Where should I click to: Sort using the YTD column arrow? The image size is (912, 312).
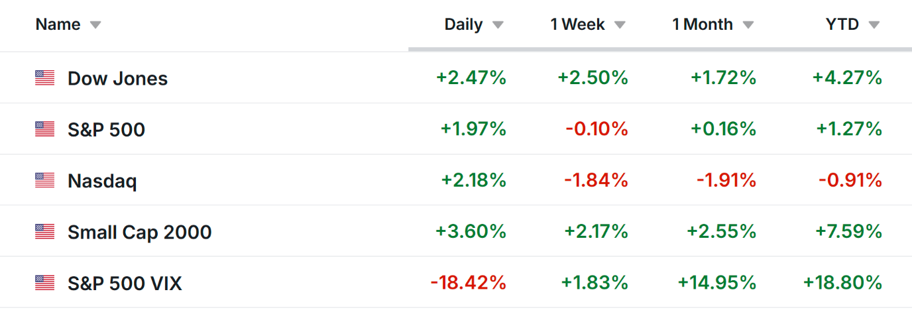click(x=874, y=25)
